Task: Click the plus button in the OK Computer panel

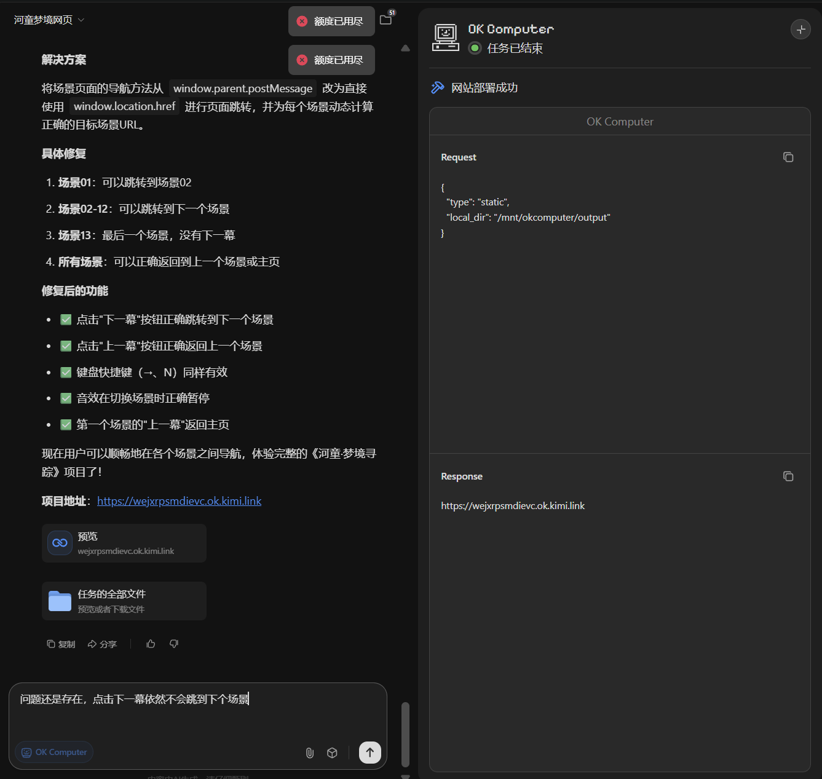Action: [x=800, y=29]
